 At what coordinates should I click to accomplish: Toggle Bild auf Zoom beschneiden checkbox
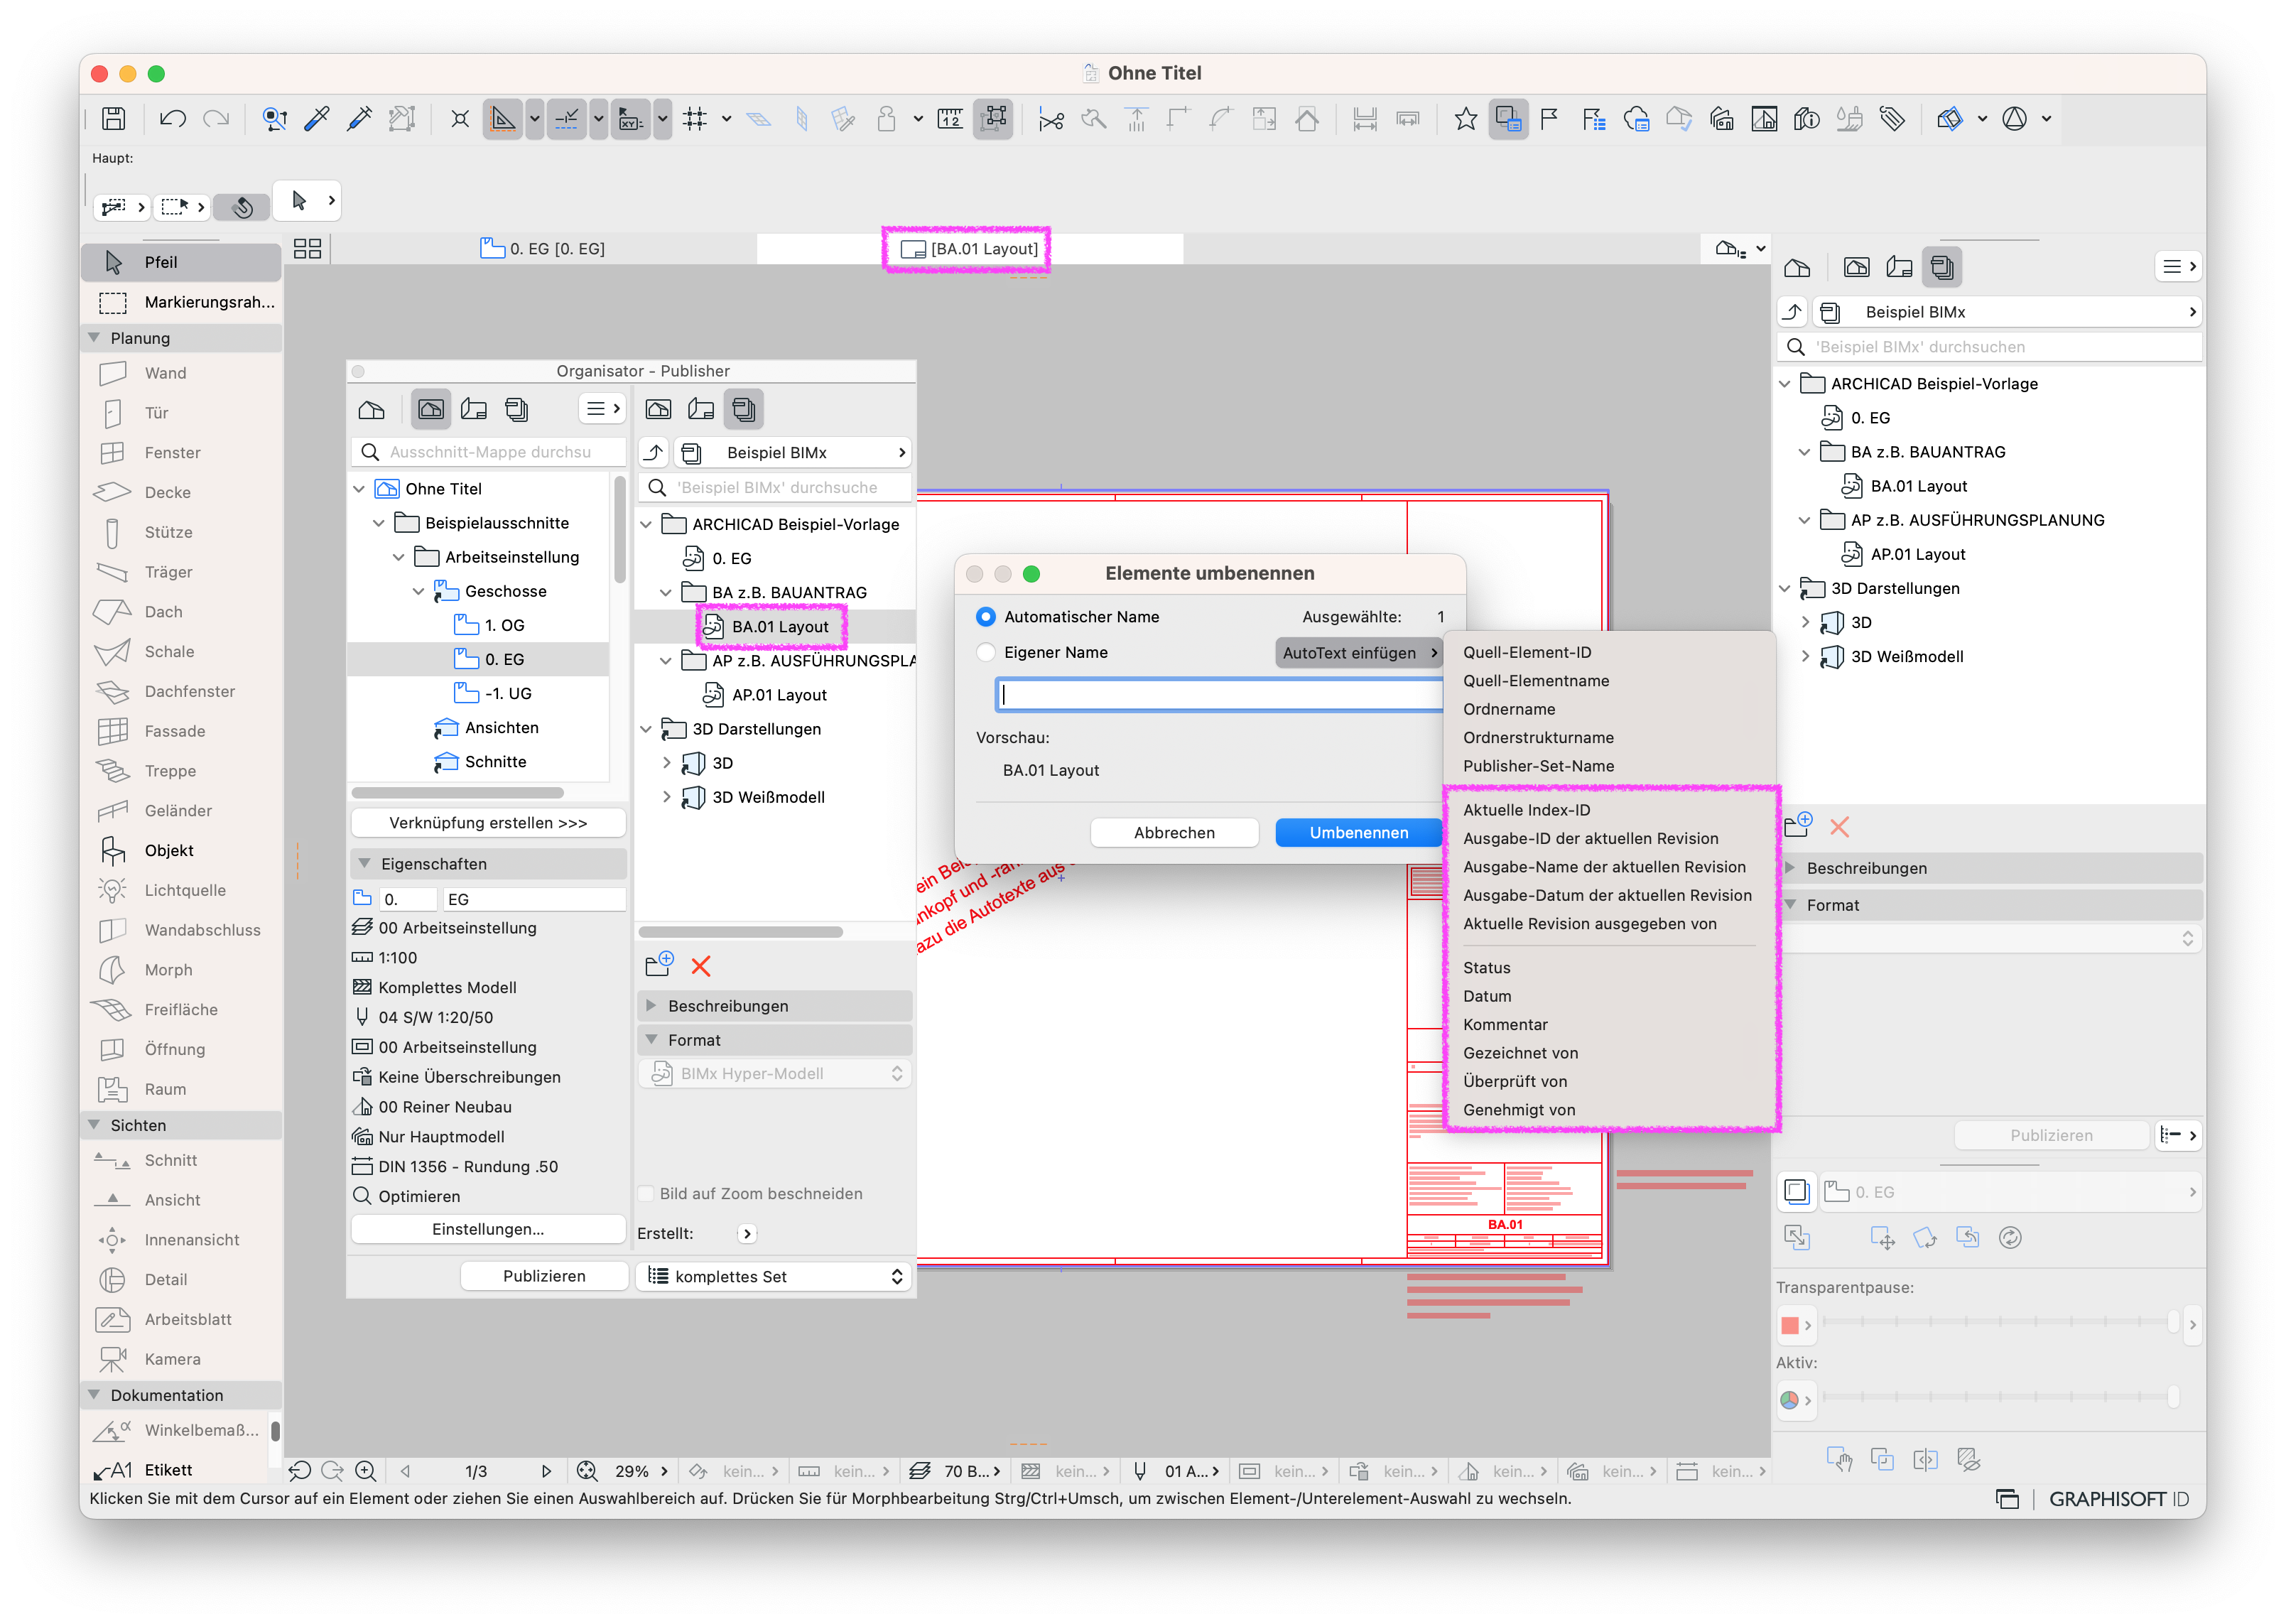(647, 1194)
